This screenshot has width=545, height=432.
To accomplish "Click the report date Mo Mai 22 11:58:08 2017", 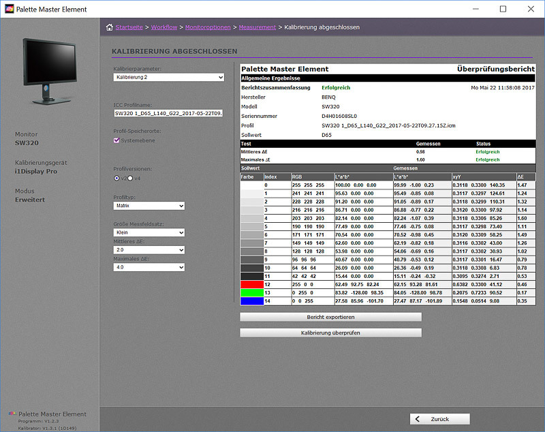I will coord(503,88).
